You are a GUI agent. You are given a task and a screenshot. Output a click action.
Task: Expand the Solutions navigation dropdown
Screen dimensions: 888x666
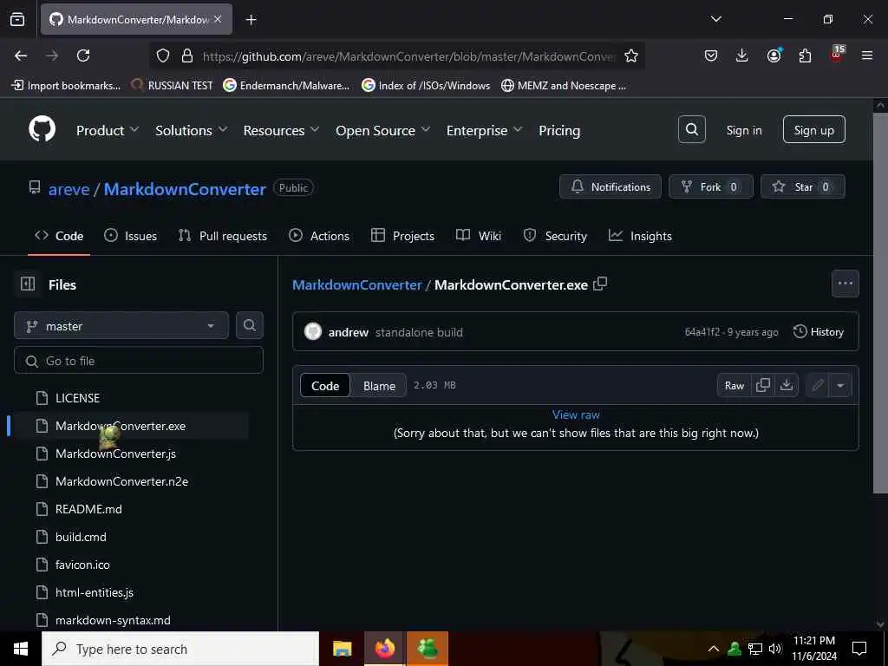point(192,130)
